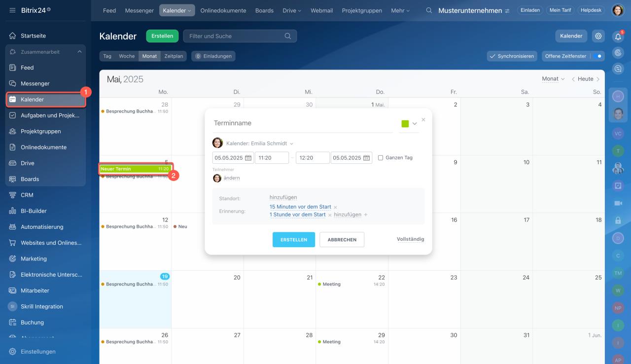631x364 pixels.
Task: Click the green event color swatch
Action: pyautogui.click(x=405, y=124)
